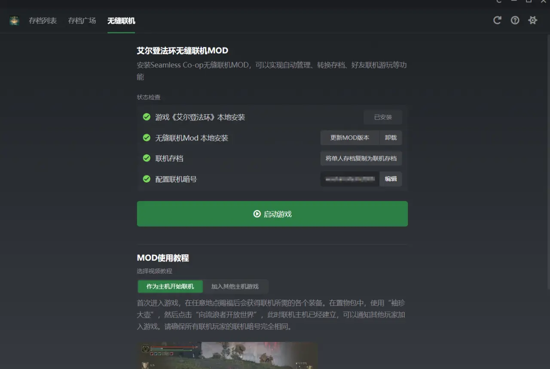550x369 pixels.
Task: Click green check beside 游戏《艾尔登法环》本地安装
Action: tap(147, 117)
